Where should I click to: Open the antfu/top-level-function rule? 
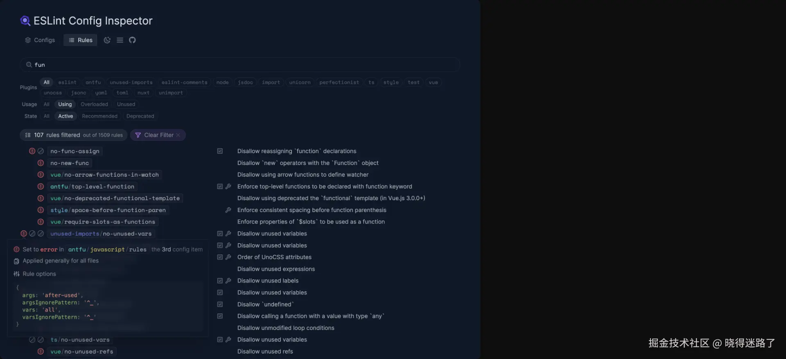coord(93,187)
